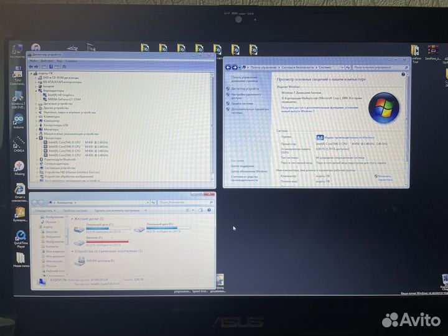Screen dimensions: 448x336
Task: Open the SemiFerm Tool desktop folder
Action: coord(416,53)
